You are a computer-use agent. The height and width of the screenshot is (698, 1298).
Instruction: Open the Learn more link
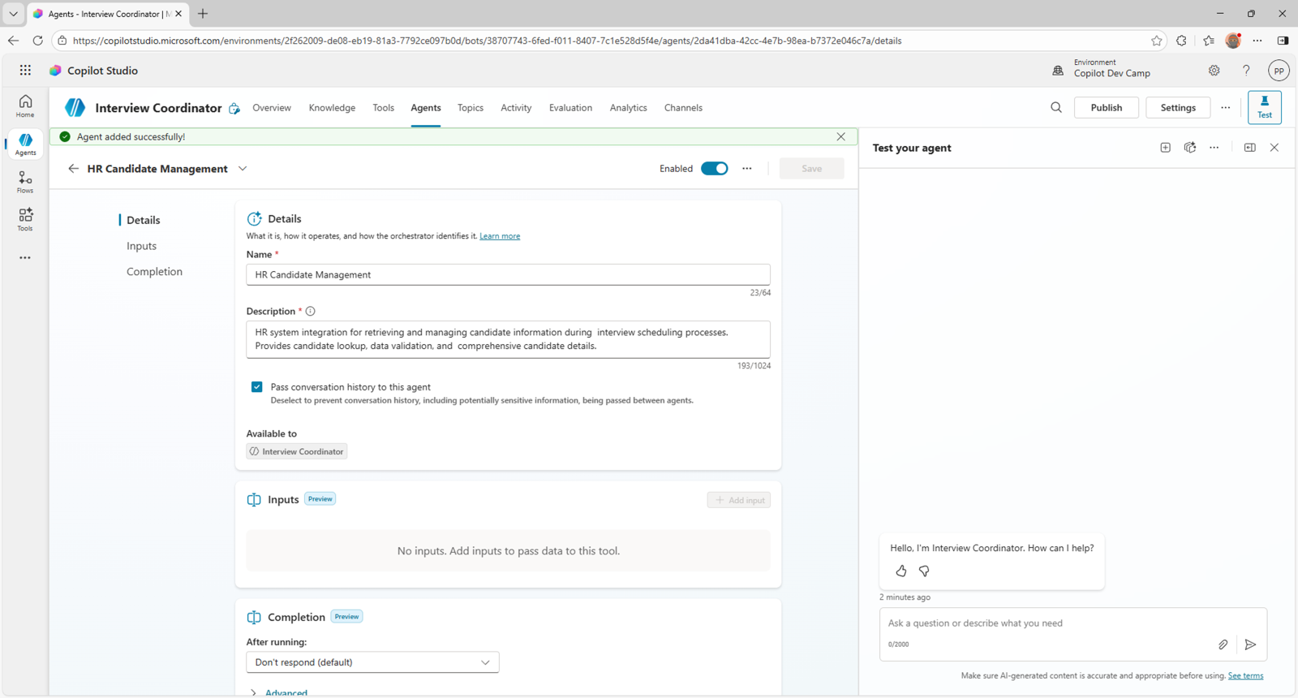pyautogui.click(x=500, y=236)
